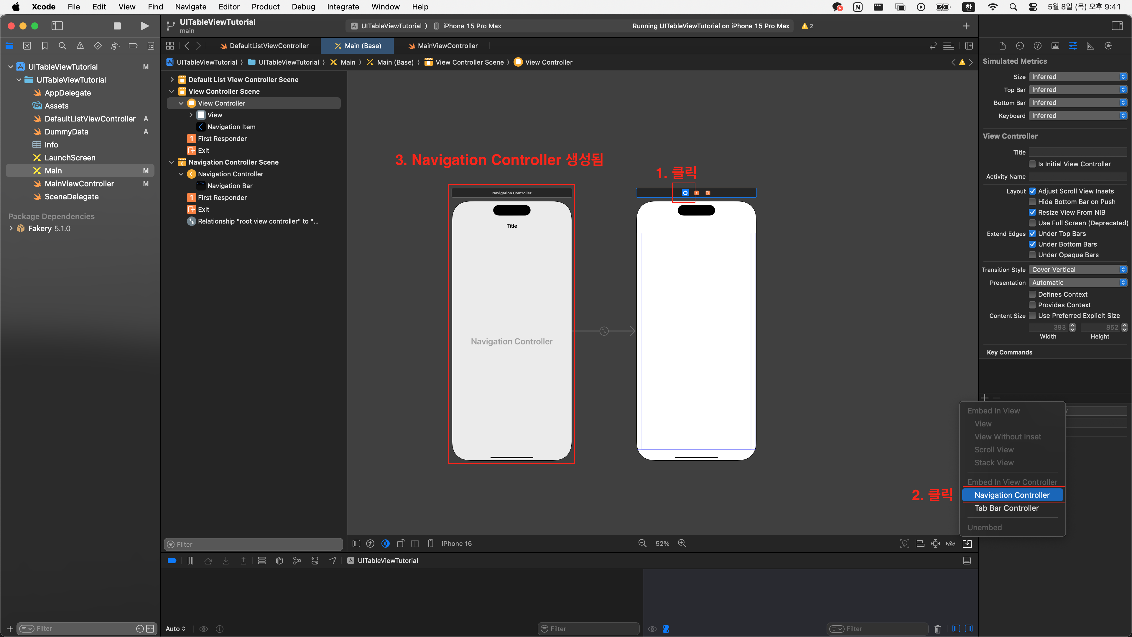The height and width of the screenshot is (637, 1132).
Task: Stop the running app
Action: click(x=117, y=26)
